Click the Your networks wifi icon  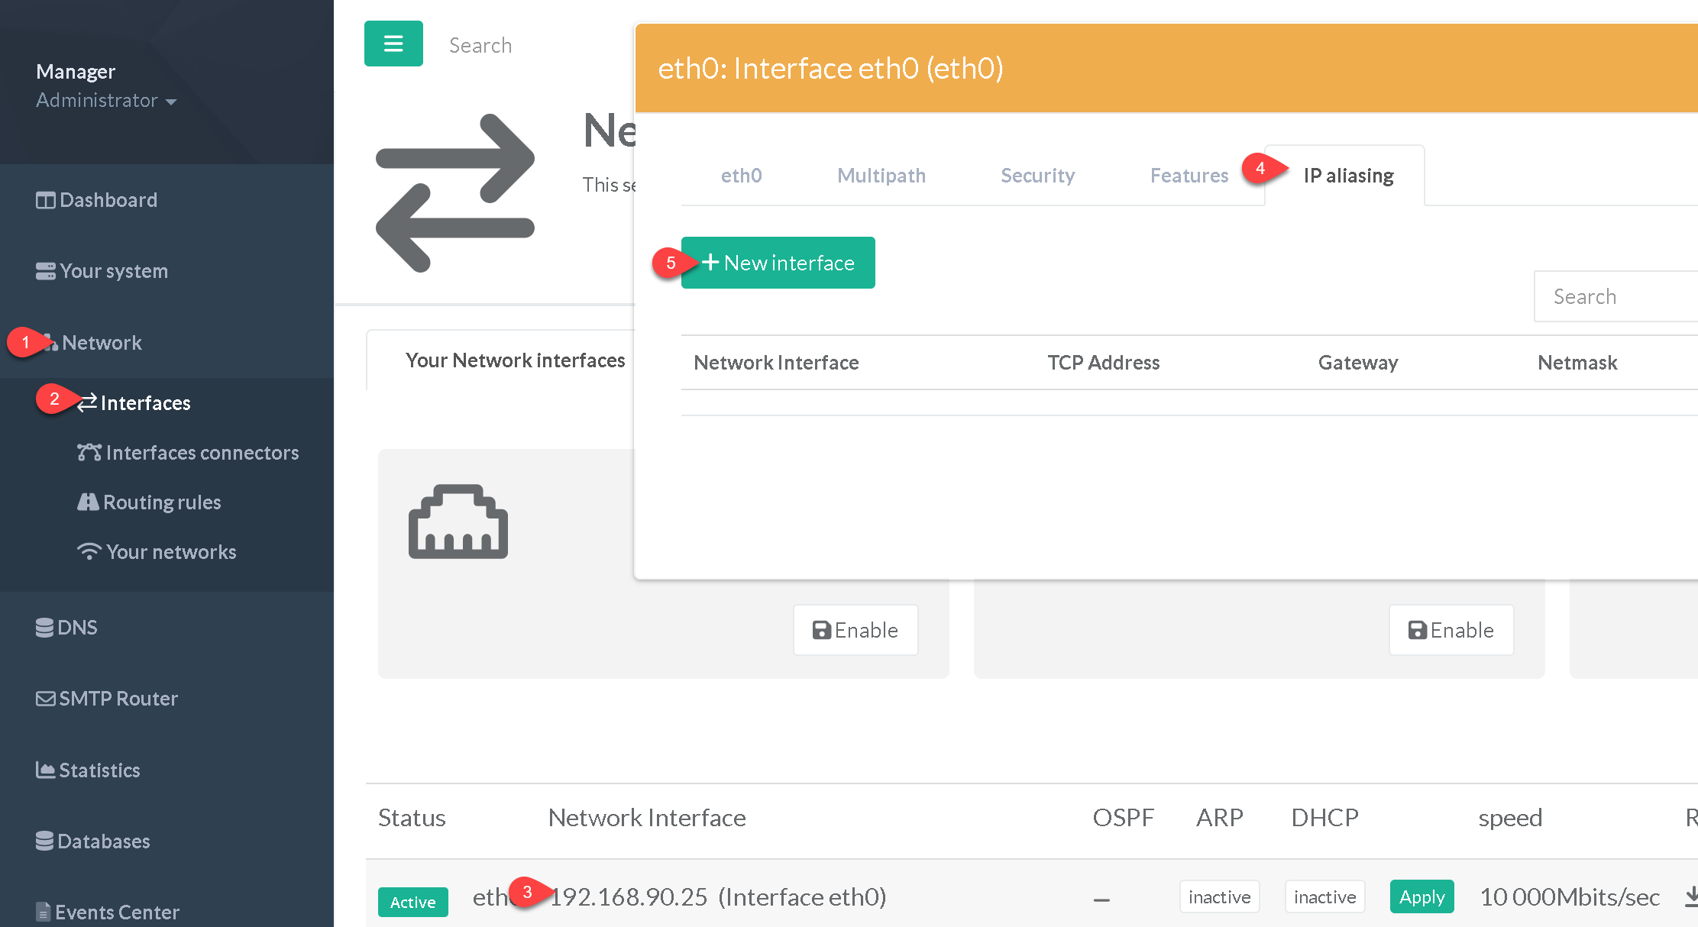click(x=89, y=551)
